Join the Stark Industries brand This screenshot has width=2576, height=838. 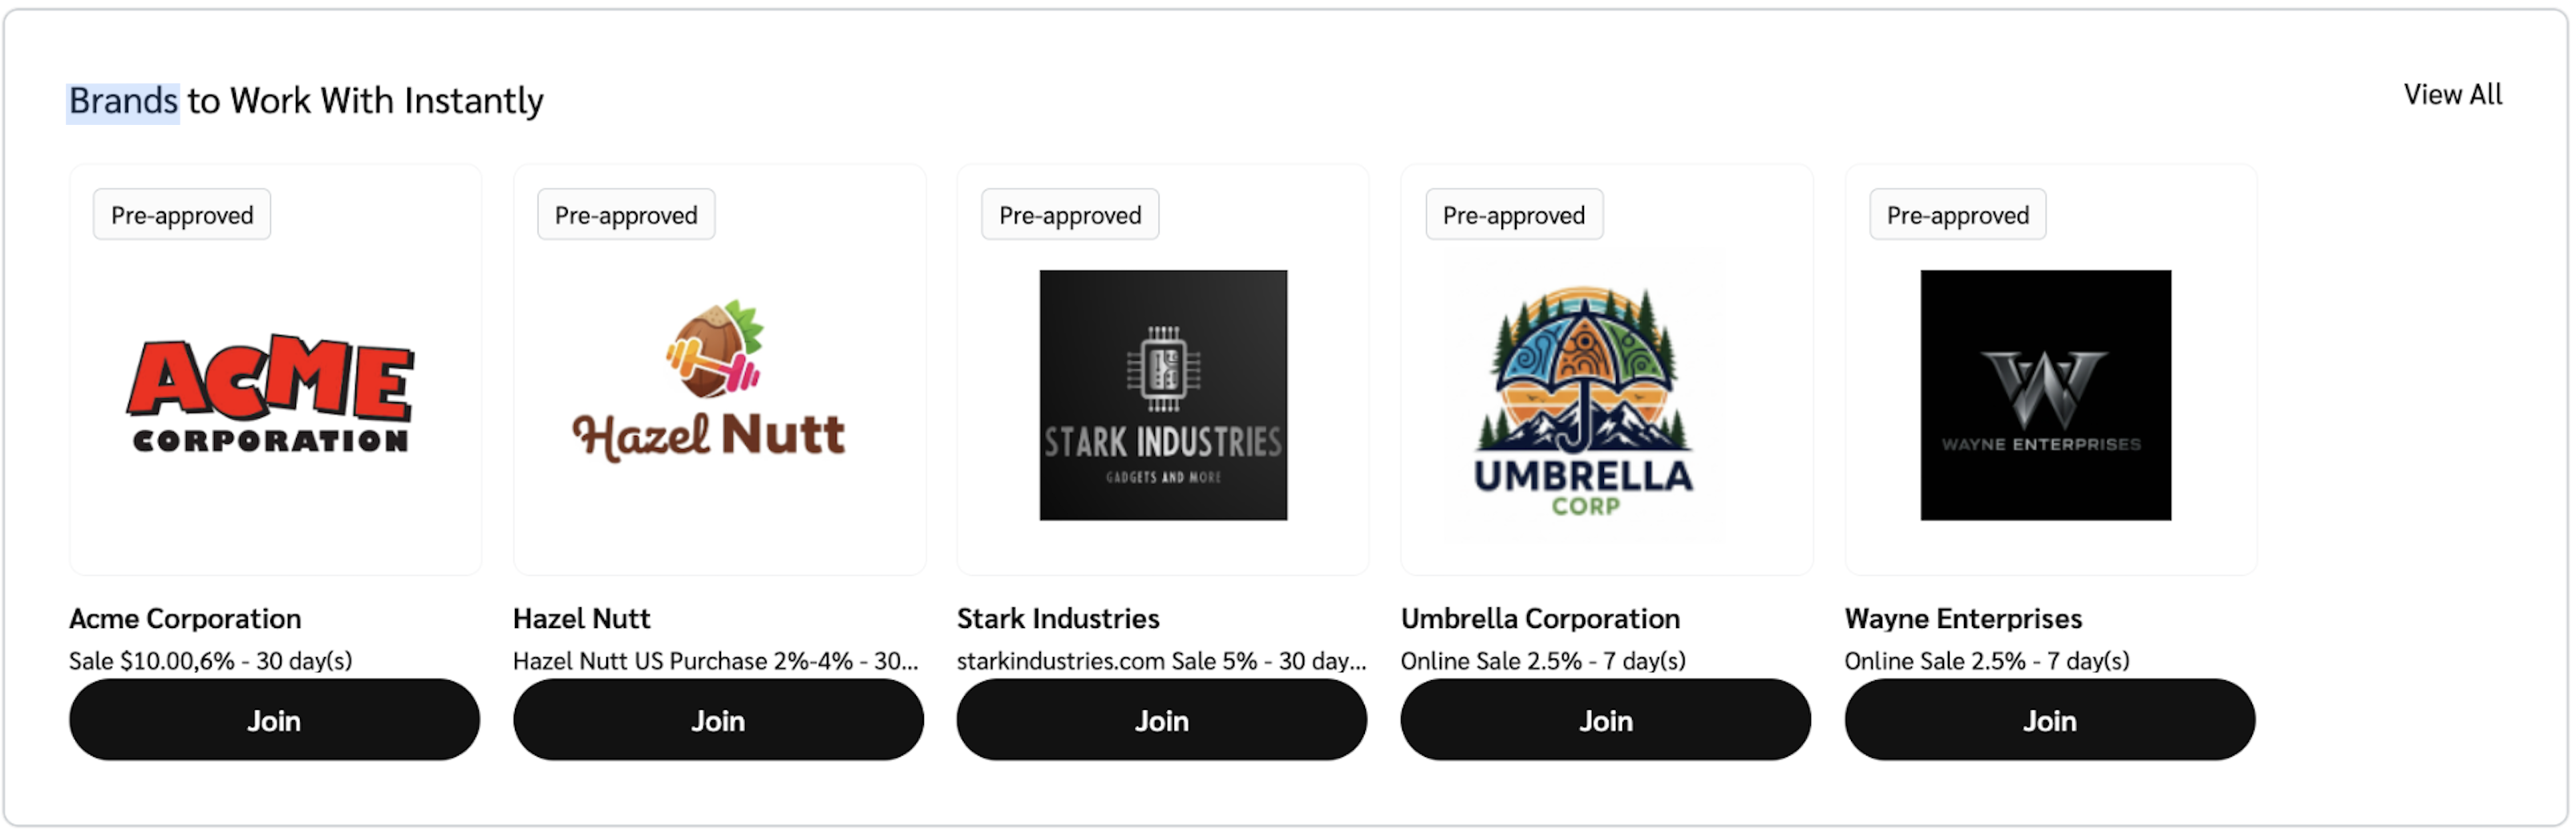pos(1161,720)
